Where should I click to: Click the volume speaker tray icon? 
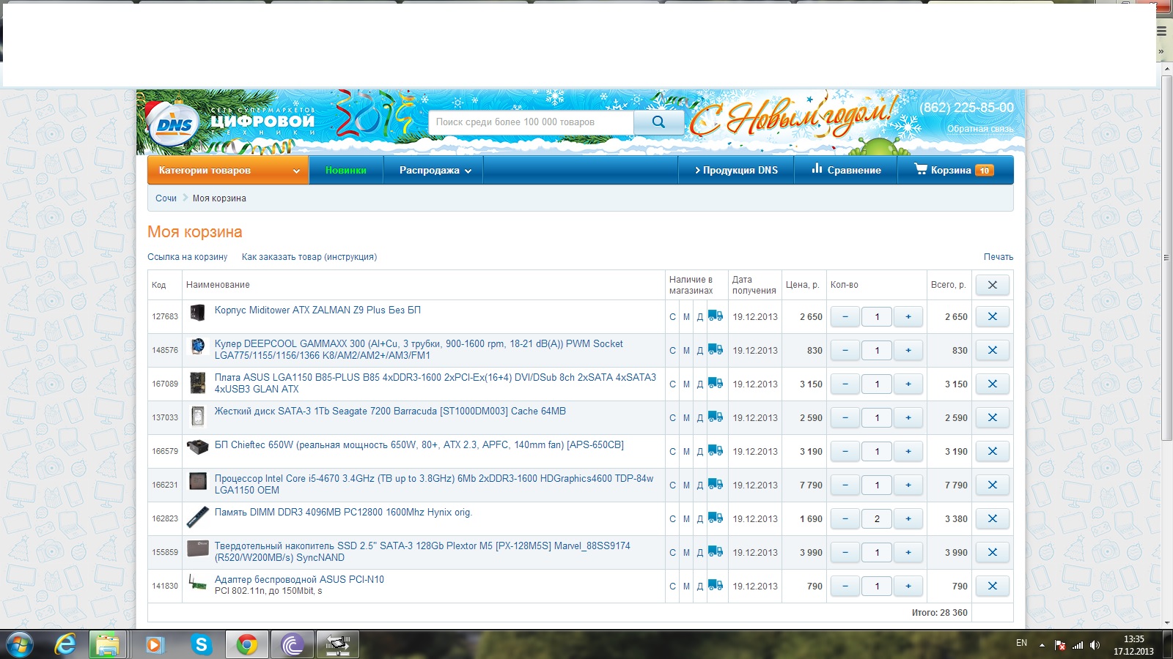(x=1095, y=645)
